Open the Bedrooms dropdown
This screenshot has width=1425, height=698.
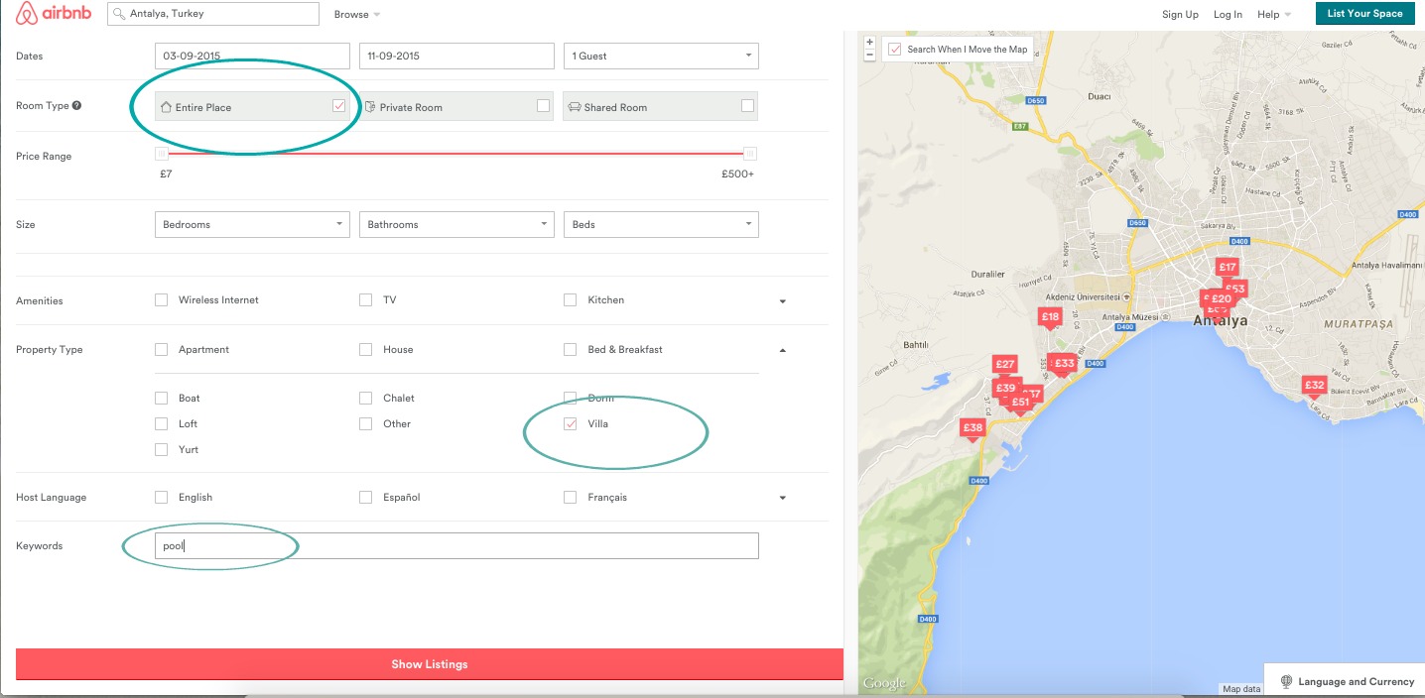click(x=253, y=224)
